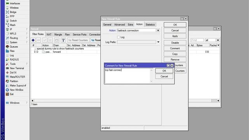Open the NAT tab in Firewall
Viewport: 249px width, 140px height.
(49, 35)
